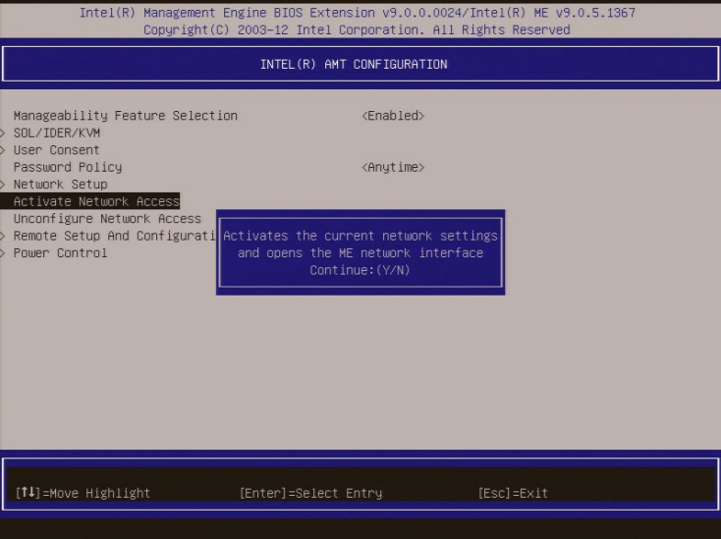Click the dialog's 'Activates the current network settings' text
721x539 pixels.
point(360,237)
